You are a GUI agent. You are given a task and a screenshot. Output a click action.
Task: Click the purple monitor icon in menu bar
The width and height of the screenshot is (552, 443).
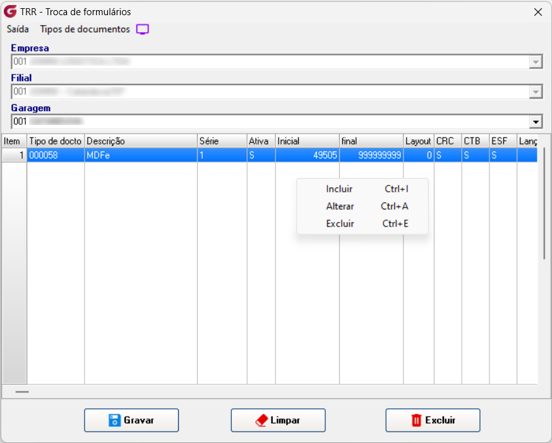(143, 29)
